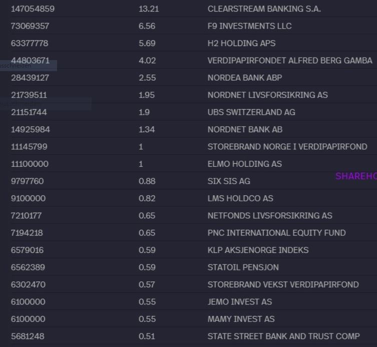This screenshot has width=377, height=347.
Task: Select MAMY INVEST AS entry
Action: point(241,319)
